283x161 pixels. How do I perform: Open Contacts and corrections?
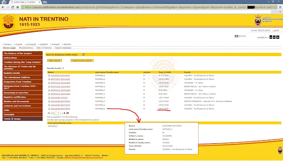[23, 106]
